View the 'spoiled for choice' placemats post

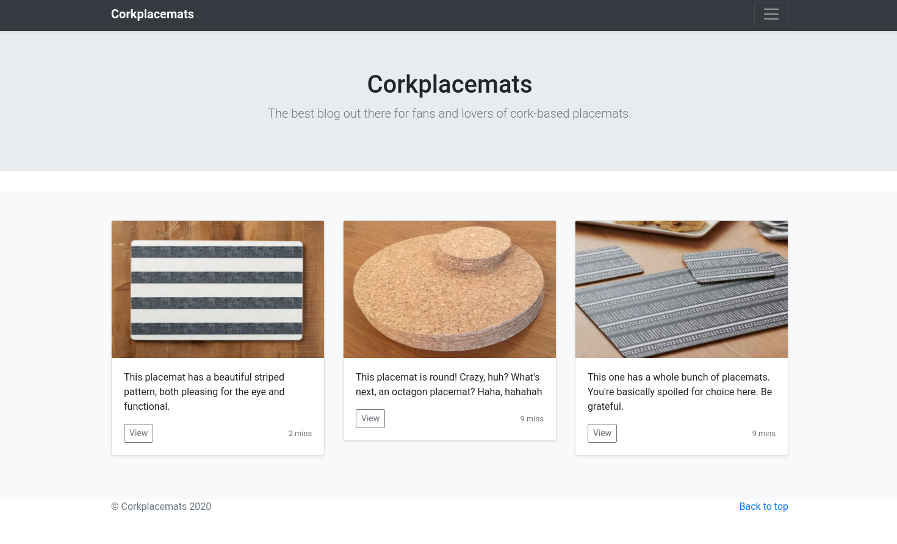coord(602,433)
